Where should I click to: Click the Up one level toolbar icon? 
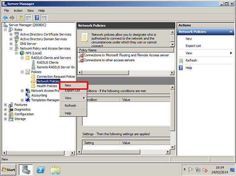tap(21, 18)
